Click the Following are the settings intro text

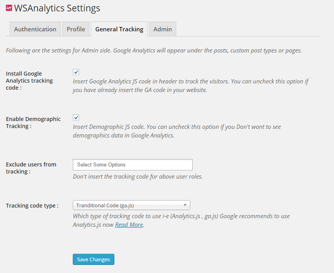tap(154, 51)
